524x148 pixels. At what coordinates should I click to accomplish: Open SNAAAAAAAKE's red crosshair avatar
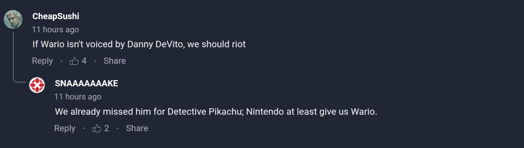pos(37,85)
